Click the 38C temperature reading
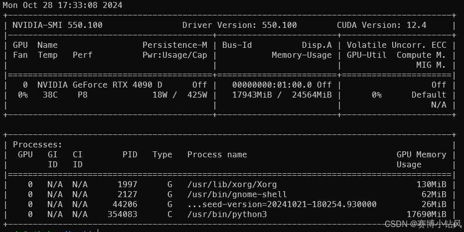464x232 pixels. 50,95
